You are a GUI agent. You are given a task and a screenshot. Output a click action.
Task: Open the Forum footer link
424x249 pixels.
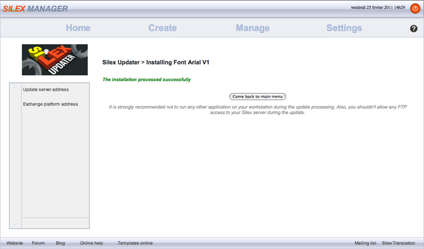click(38, 243)
